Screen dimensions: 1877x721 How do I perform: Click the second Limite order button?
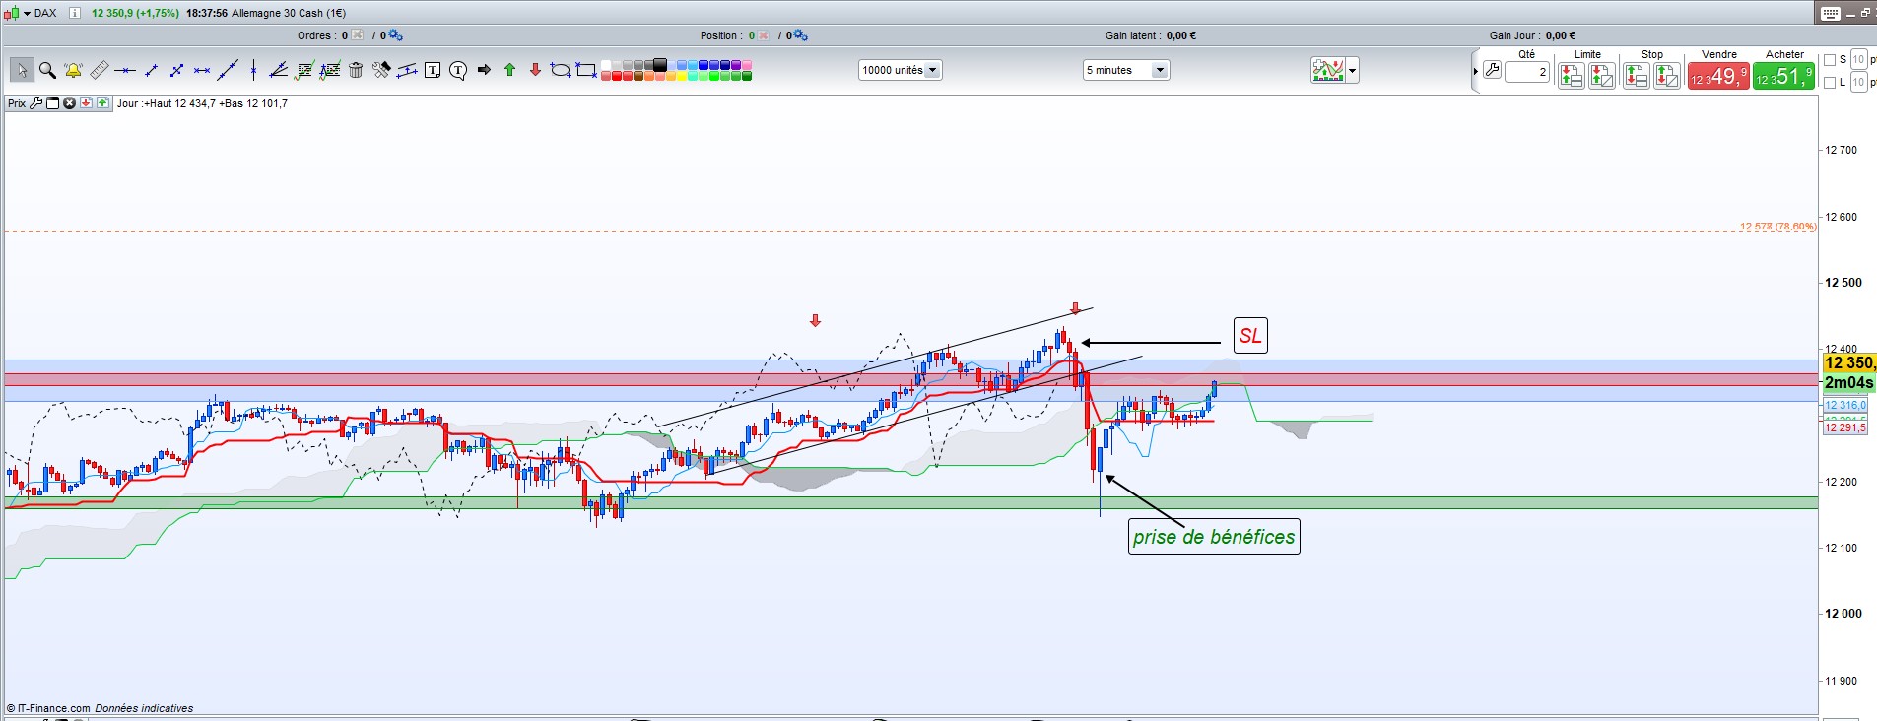tap(1602, 76)
